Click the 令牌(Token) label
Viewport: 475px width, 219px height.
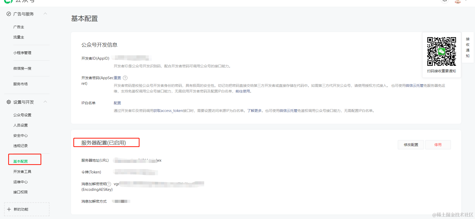[91, 172]
